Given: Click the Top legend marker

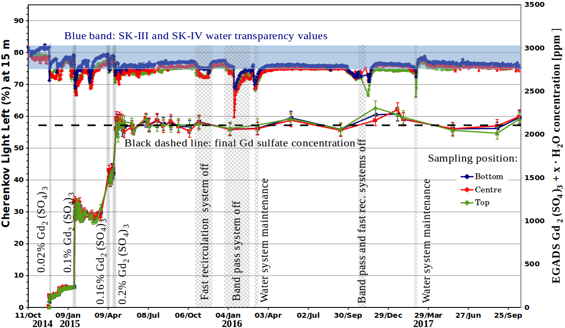Looking at the screenshot, I should (x=467, y=203).
